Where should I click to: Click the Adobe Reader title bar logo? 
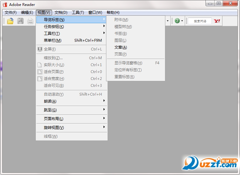pos(5,5)
